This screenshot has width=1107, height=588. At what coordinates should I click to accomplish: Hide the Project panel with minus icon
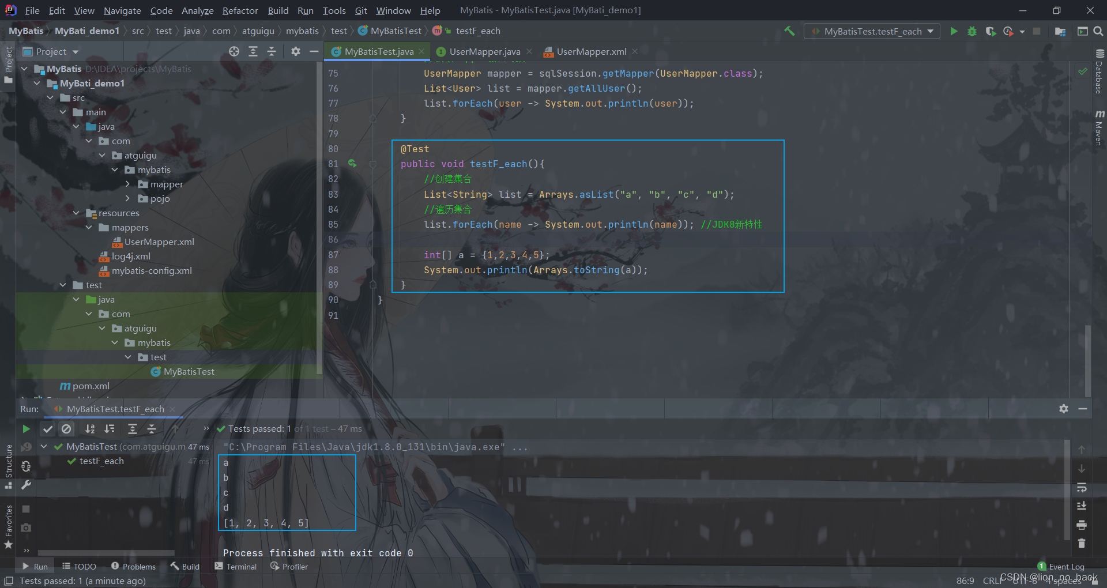(x=314, y=51)
